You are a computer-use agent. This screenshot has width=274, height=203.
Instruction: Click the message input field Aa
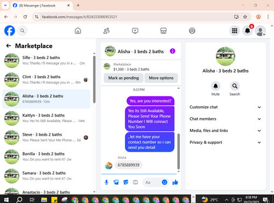152,182
